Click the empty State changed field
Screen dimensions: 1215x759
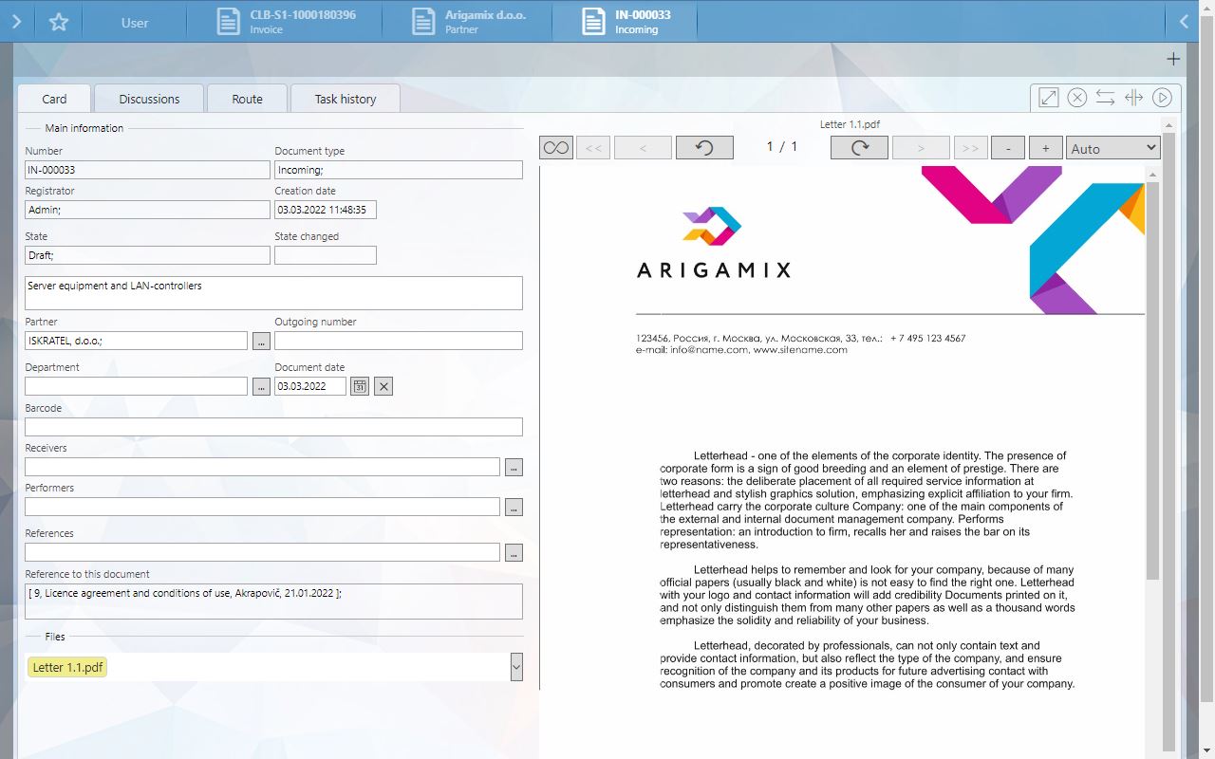326,255
